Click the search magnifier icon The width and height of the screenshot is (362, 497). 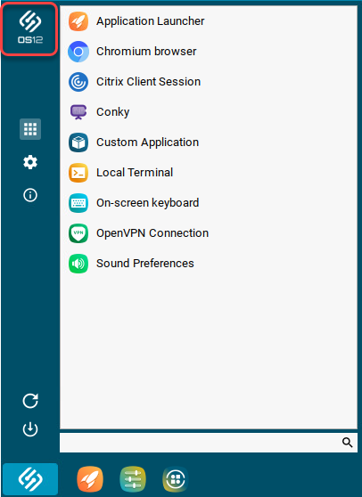(347, 443)
